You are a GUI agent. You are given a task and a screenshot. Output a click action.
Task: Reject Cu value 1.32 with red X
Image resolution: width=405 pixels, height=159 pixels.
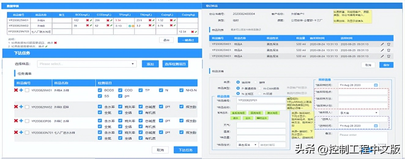point(171,20)
